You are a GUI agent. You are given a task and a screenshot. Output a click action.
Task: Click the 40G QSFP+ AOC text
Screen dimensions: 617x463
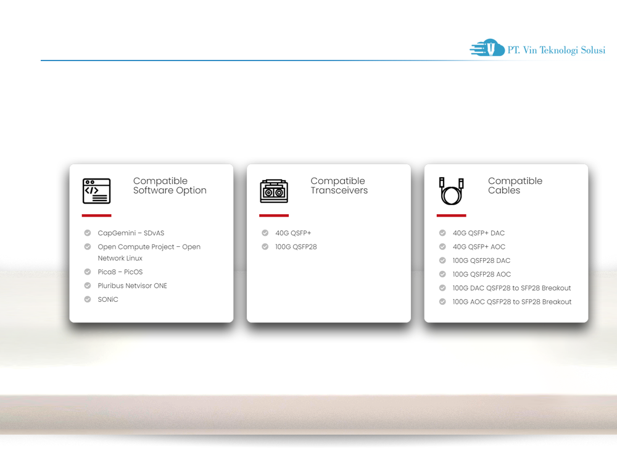[479, 247]
